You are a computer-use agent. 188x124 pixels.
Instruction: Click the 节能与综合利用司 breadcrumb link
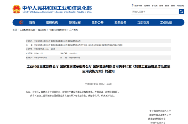click(58, 30)
